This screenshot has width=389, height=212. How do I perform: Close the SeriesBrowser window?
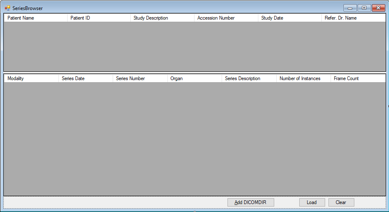point(379,8)
